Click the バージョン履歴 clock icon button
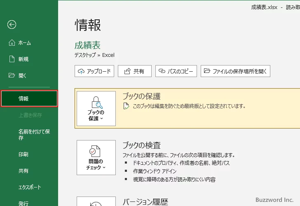Image resolution: width=300 pixels, height=206 pixels. point(96,201)
